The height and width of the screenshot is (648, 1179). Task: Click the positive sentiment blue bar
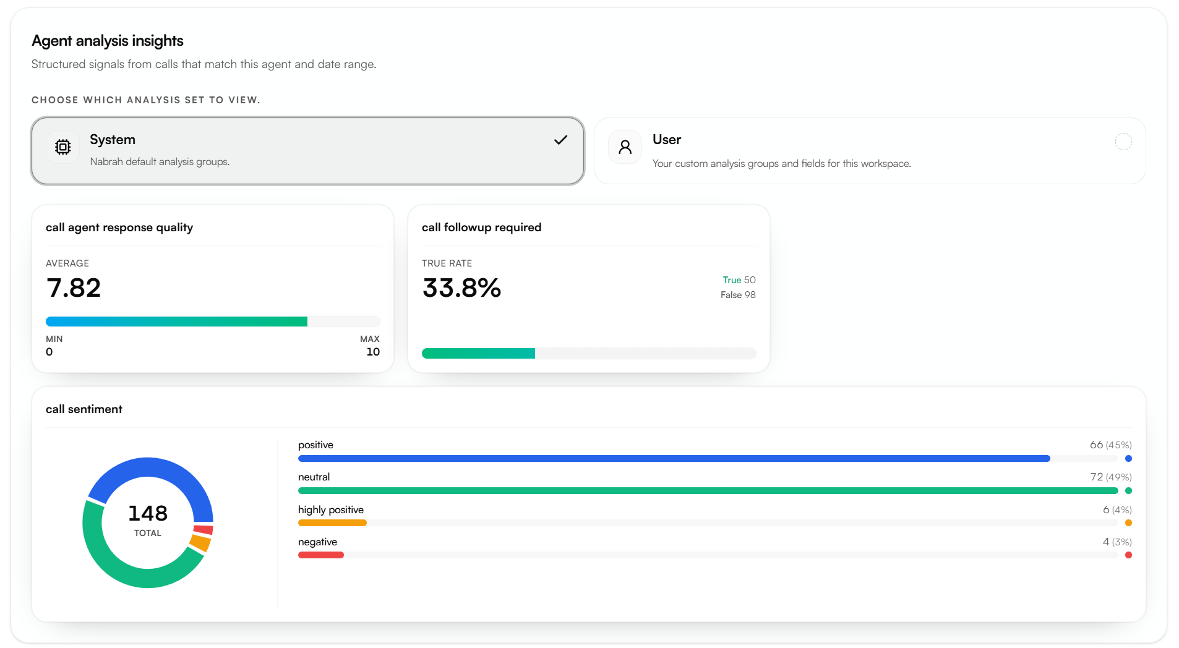point(674,459)
